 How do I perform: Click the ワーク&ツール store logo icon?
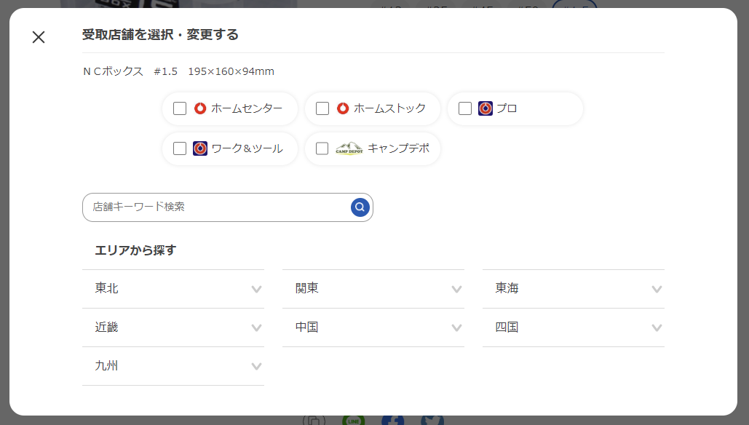[x=200, y=148]
